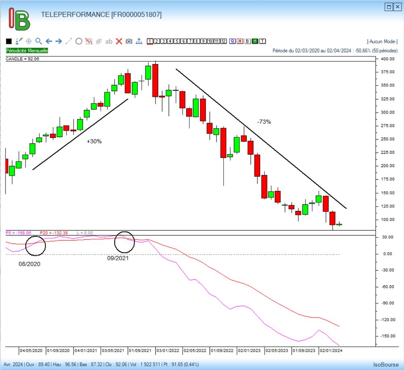The width and height of the screenshot is (404, 370).
Task: Select chart preset 12
Action: point(224,41)
